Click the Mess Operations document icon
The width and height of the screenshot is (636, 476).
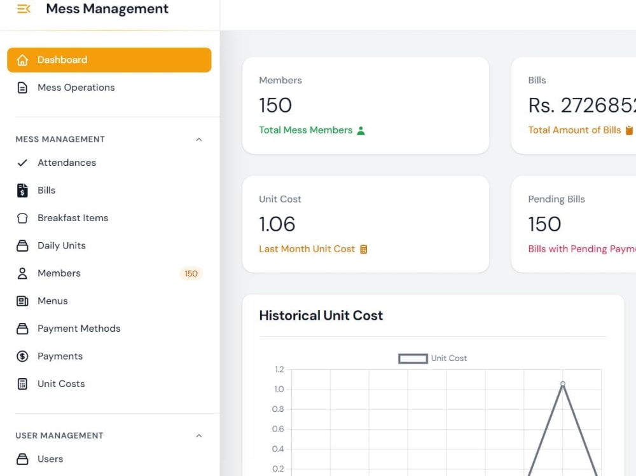click(x=22, y=88)
